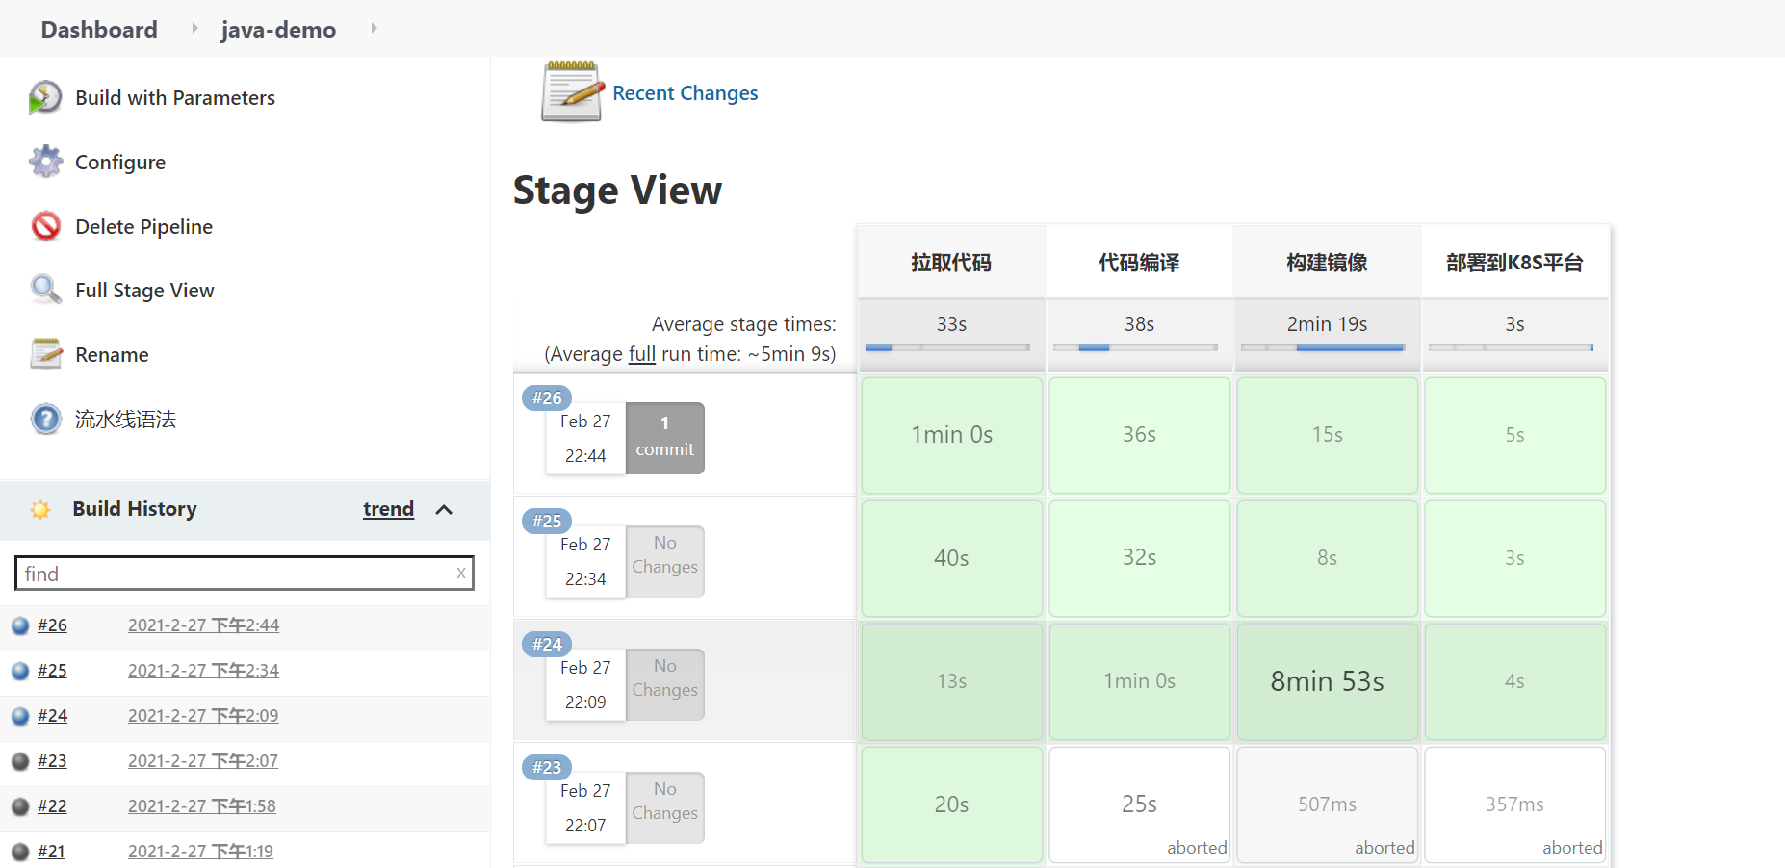Open the build history trend link
1785x868 pixels.
pos(388,509)
